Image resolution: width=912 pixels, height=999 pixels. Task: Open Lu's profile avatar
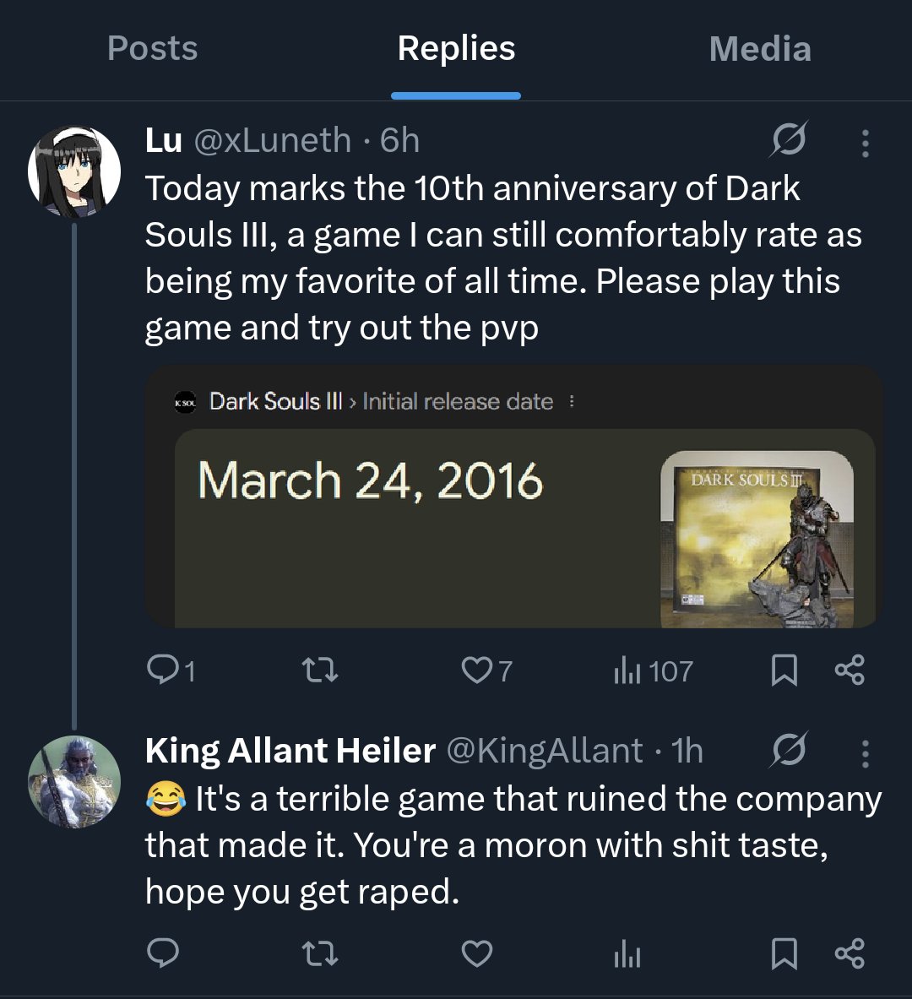[74, 172]
